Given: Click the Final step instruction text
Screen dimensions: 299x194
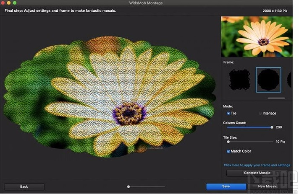Looking at the screenshot, I should click(x=60, y=10).
